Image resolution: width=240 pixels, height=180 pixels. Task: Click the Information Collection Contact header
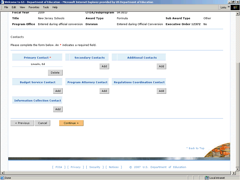point(37,100)
